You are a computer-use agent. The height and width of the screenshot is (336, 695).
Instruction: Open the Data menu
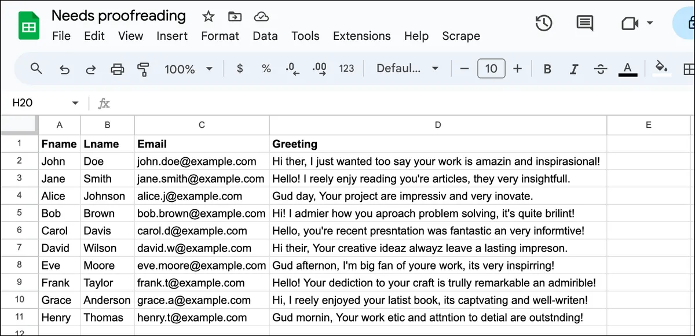coord(265,36)
